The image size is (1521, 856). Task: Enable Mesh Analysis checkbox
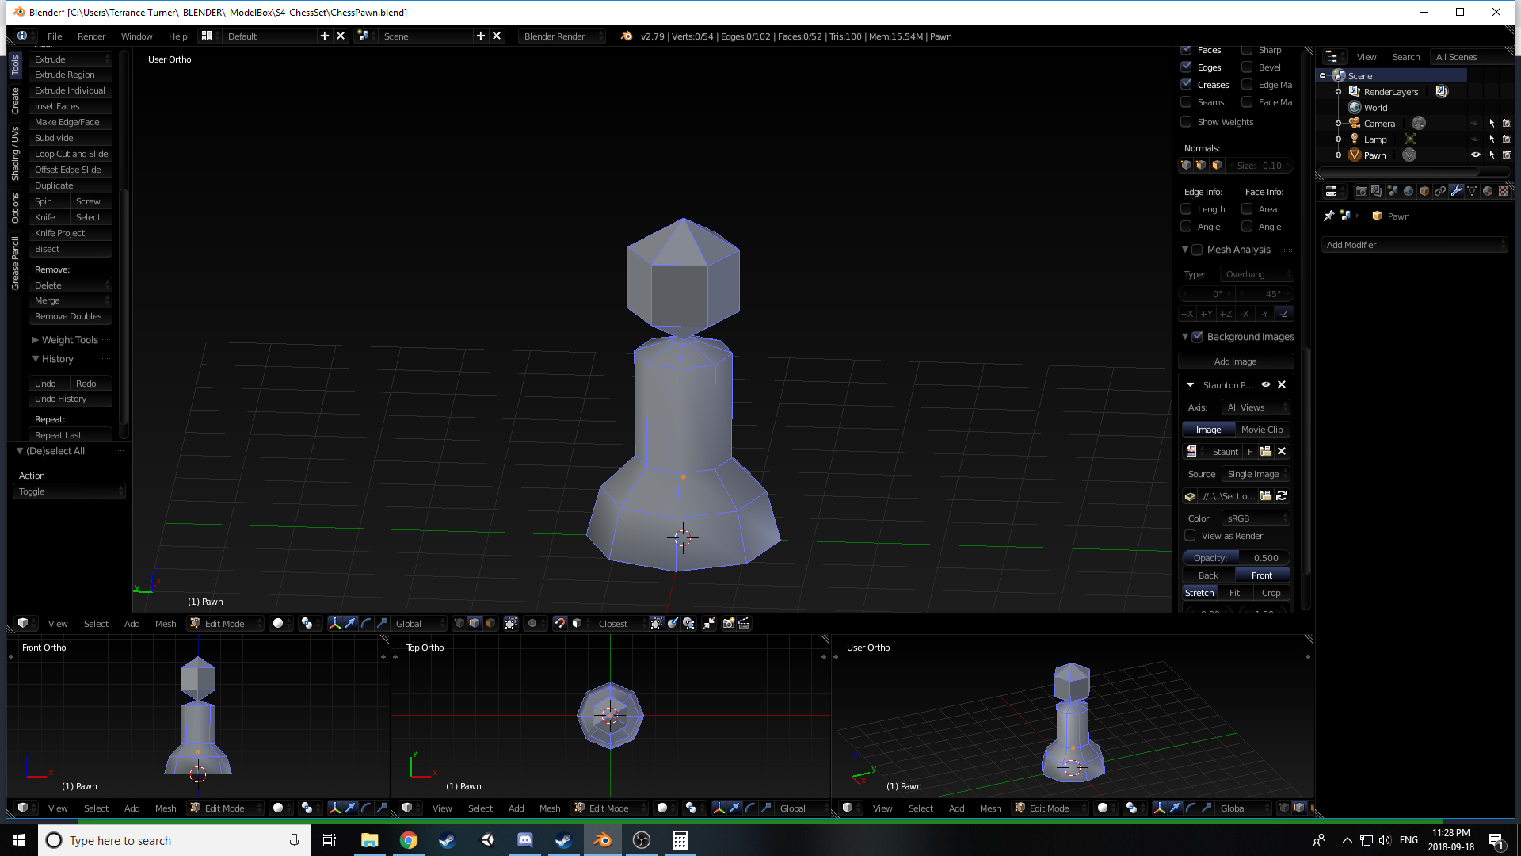pos(1198,250)
